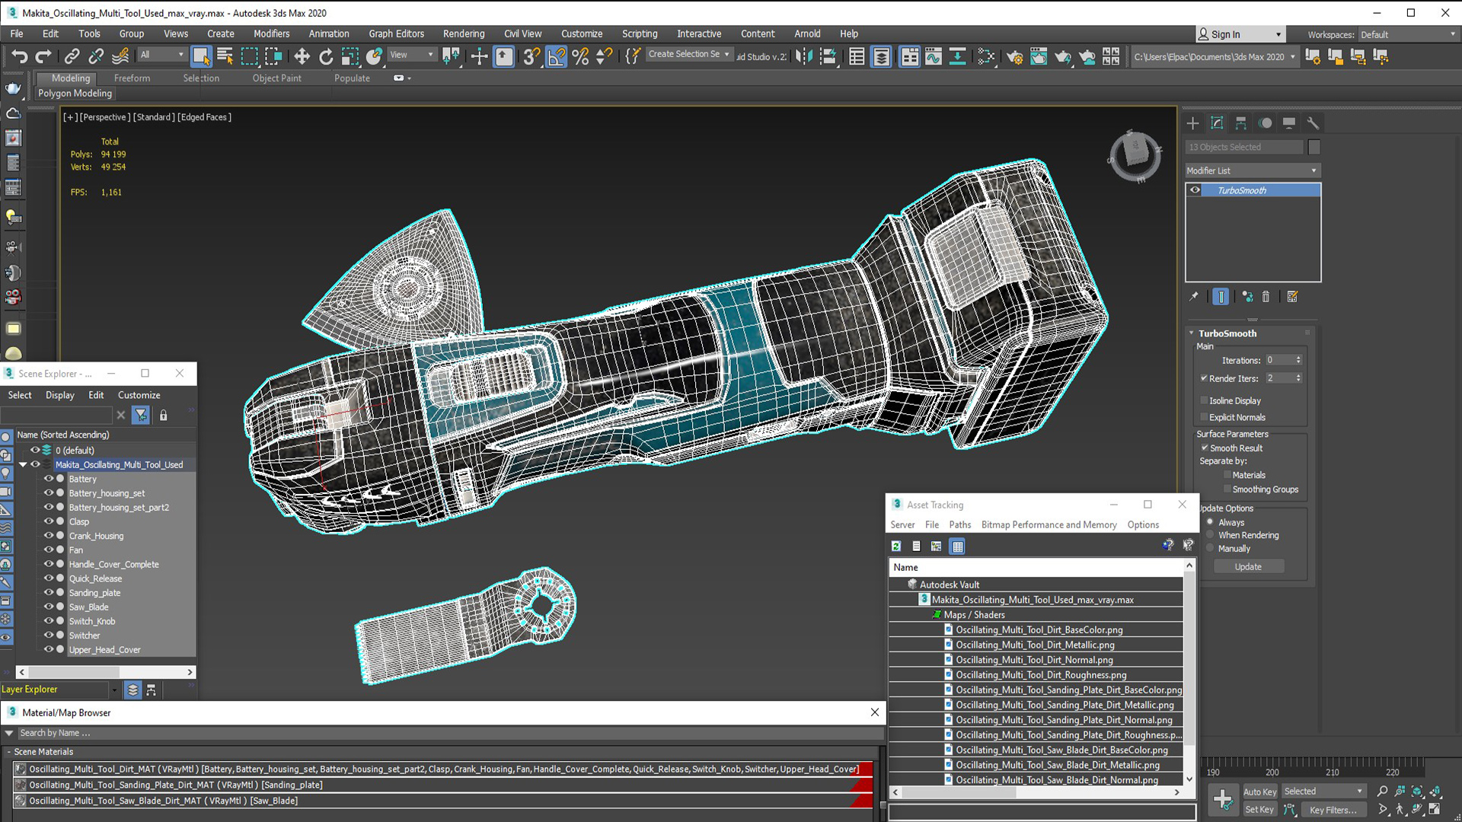Screen dimensions: 1462x822
Task: Open the Render Setup teapot icon
Action: coord(1014,56)
